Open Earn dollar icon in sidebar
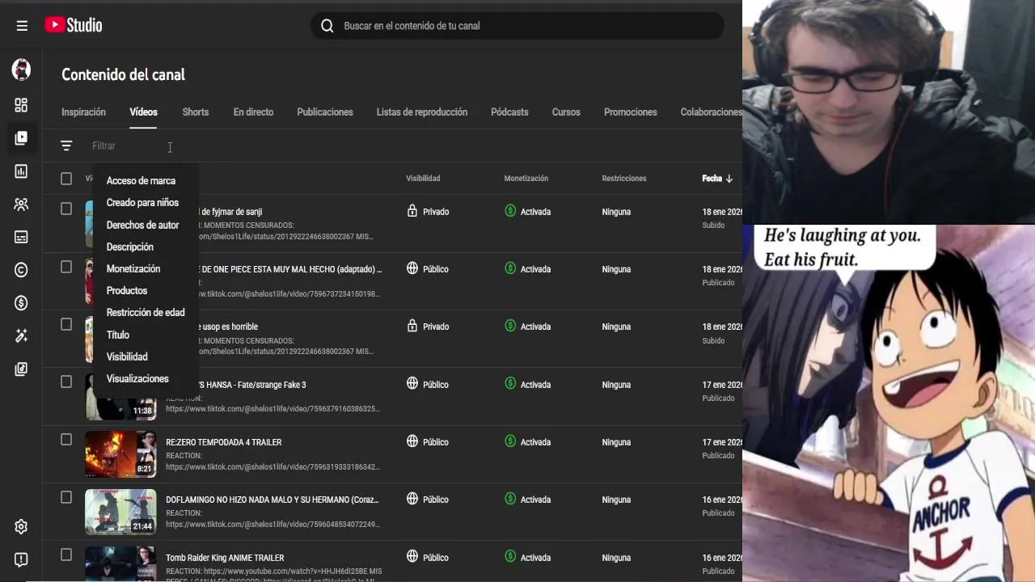Image resolution: width=1035 pixels, height=582 pixels. click(21, 303)
